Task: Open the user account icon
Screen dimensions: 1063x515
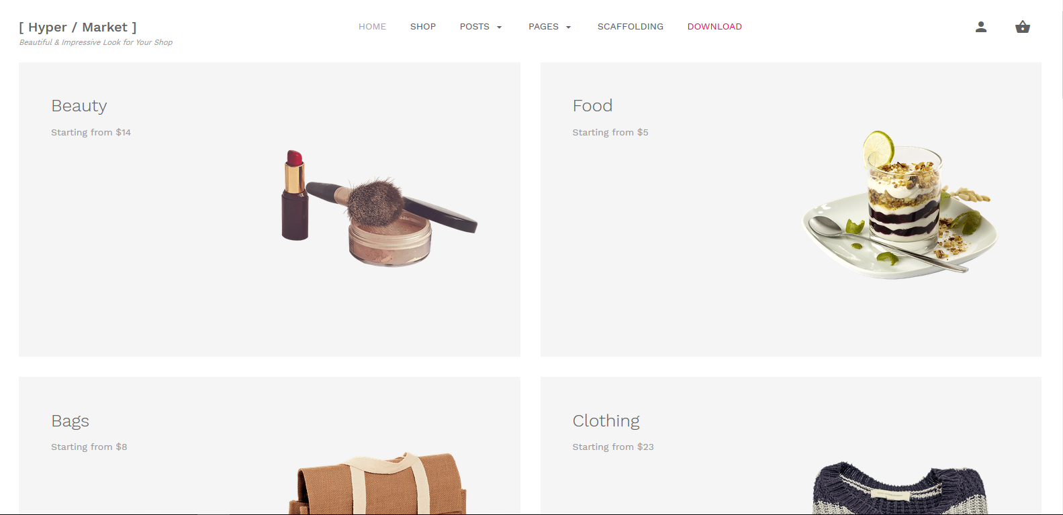Action: (x=981, y=27)
